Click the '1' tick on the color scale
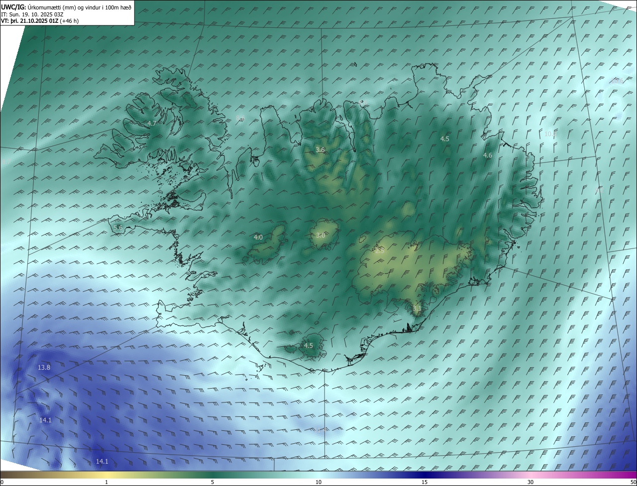Viewport: 637px width, 486px height. [106, 482]
